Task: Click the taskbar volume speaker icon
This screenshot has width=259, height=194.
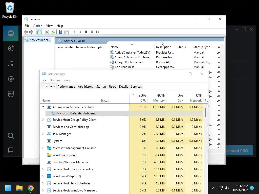Action: coord(227,188)
